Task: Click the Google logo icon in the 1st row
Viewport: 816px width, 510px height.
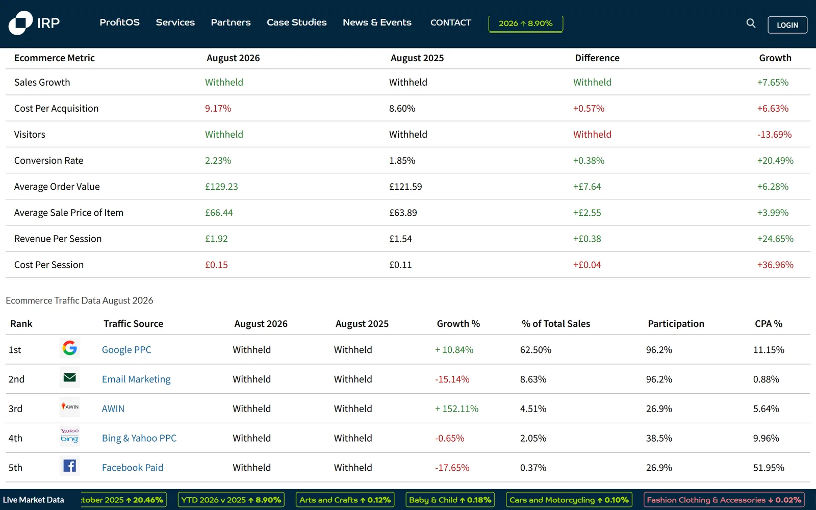Action: point(70,348)
